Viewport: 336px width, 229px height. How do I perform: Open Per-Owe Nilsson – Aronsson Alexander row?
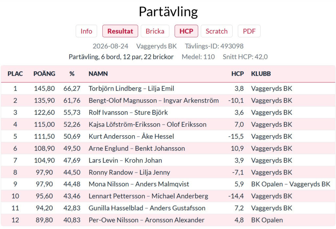[x=168, y=220]
